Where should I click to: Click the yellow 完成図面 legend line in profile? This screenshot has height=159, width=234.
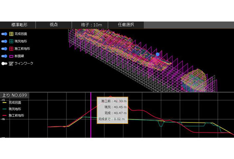(x=5, y=103)
